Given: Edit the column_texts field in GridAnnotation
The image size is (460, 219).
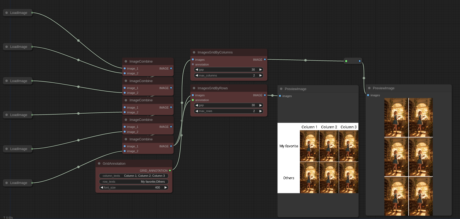Looking at the screenshot, I should [x=134, y=176].
